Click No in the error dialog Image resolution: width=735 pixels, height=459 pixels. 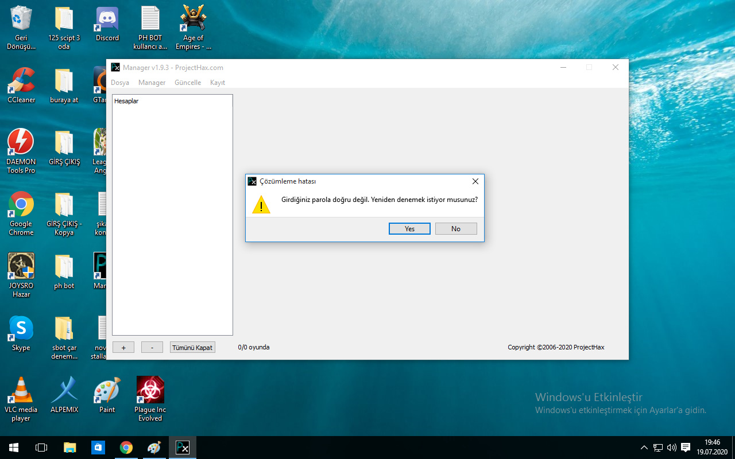coord(455,229)
